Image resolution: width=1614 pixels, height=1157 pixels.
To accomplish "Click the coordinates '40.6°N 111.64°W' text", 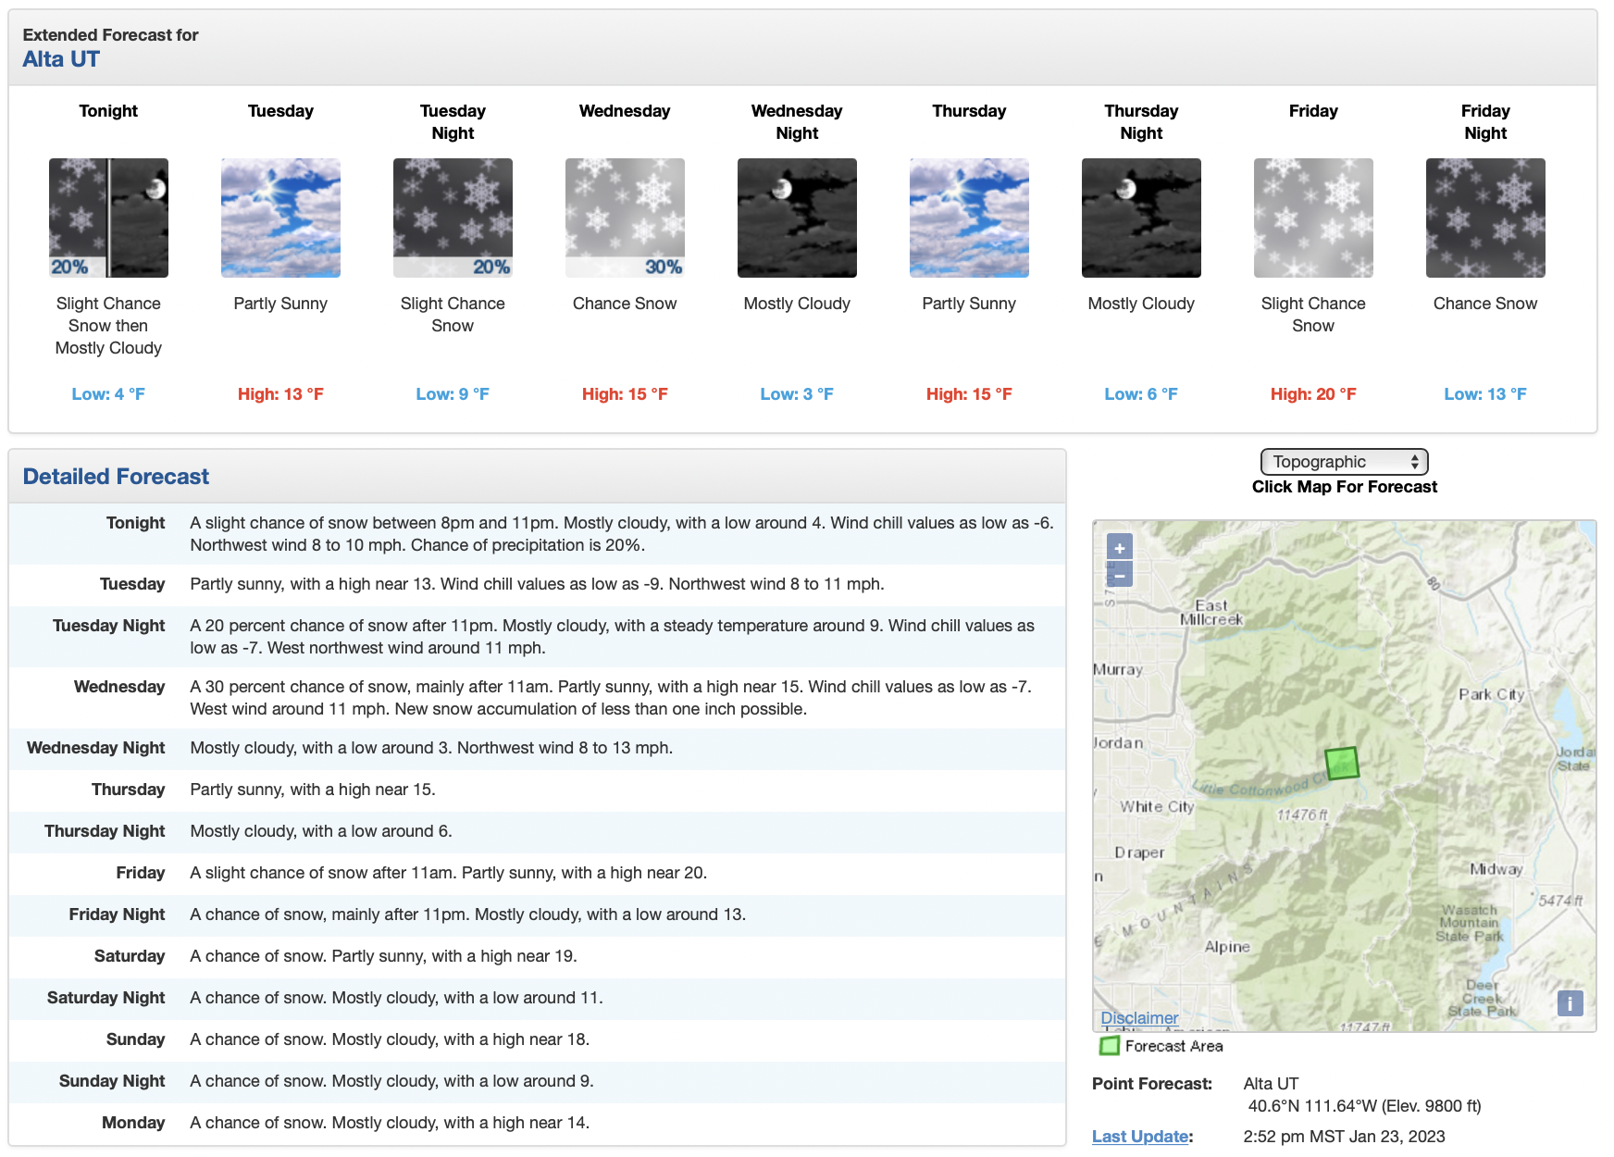I will pyautogui.click(x=1312, y=1106).
